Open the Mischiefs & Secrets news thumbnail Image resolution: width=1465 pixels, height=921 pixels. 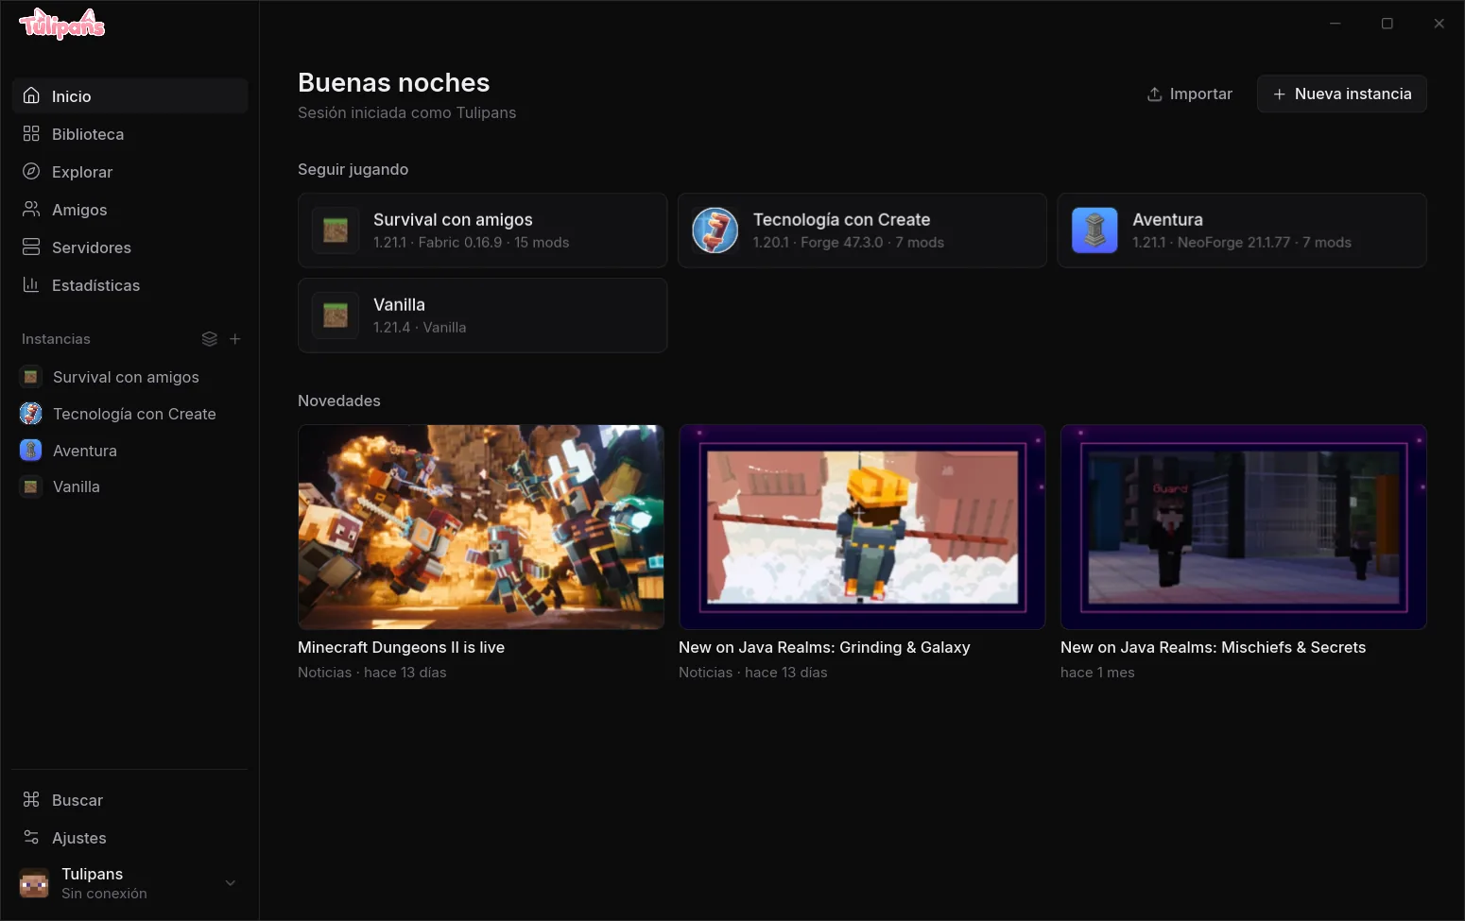[1243, 527]
